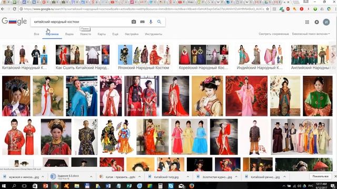The width and height of the screenshot is (337, 189).
Task: Reload the page with the refresh icon
Action: click(x=14, y=9)
